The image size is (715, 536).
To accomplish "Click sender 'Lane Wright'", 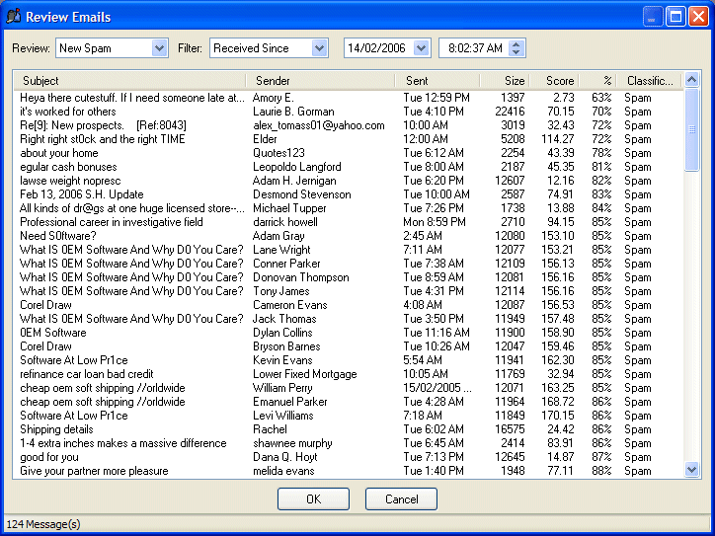I will [281, 250].
